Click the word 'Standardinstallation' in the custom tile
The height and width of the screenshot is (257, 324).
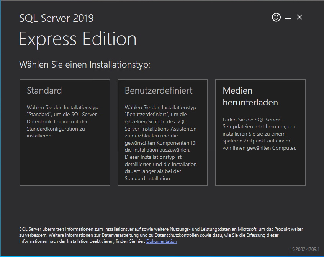148,178
